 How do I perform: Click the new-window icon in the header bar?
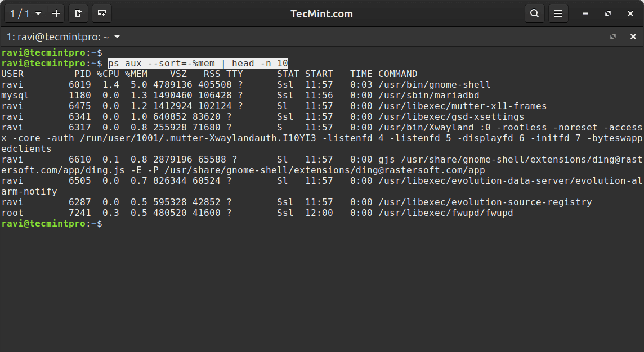click(101, 13)
